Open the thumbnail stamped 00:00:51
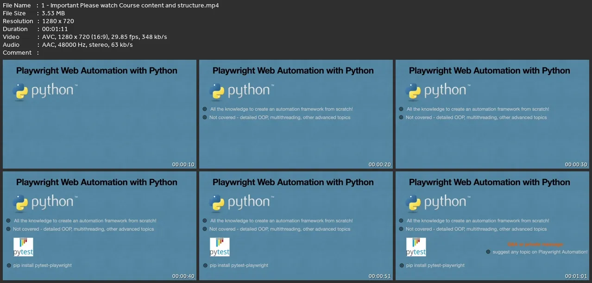This screenshot has width=592, height=283. click(296, 226)
